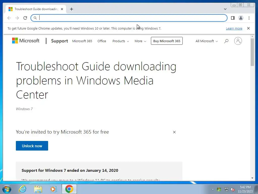Expand the Products dropdown
Image resolution: width=258 pixels, height=194 pixels.
point(121,41)
